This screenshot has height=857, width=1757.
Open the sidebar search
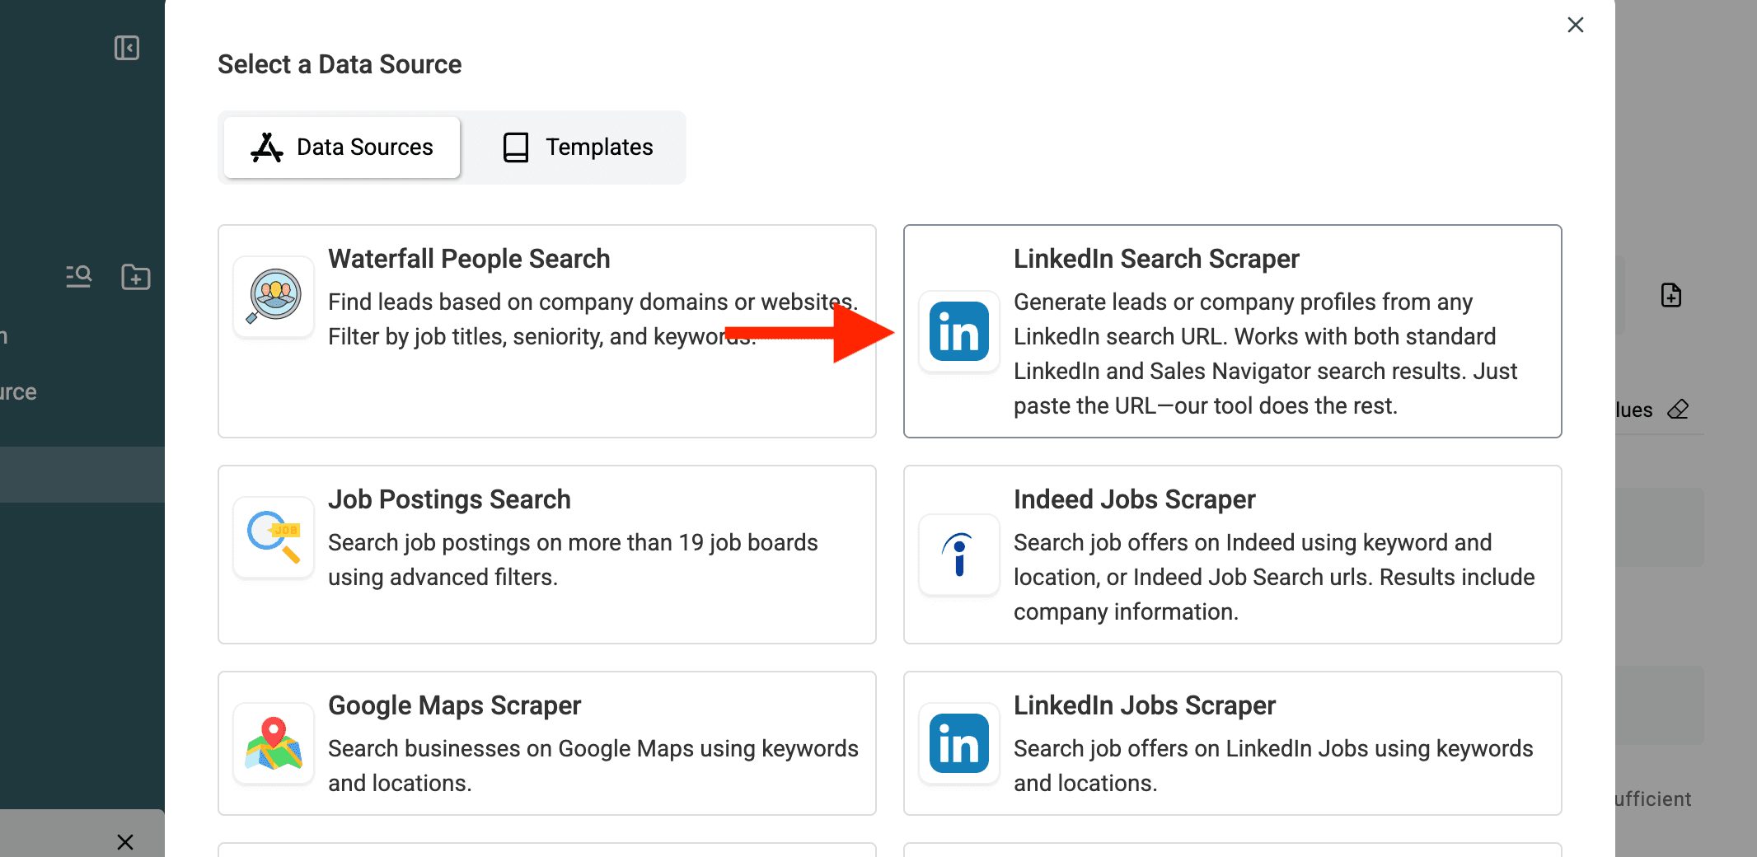tap(78, 277)
